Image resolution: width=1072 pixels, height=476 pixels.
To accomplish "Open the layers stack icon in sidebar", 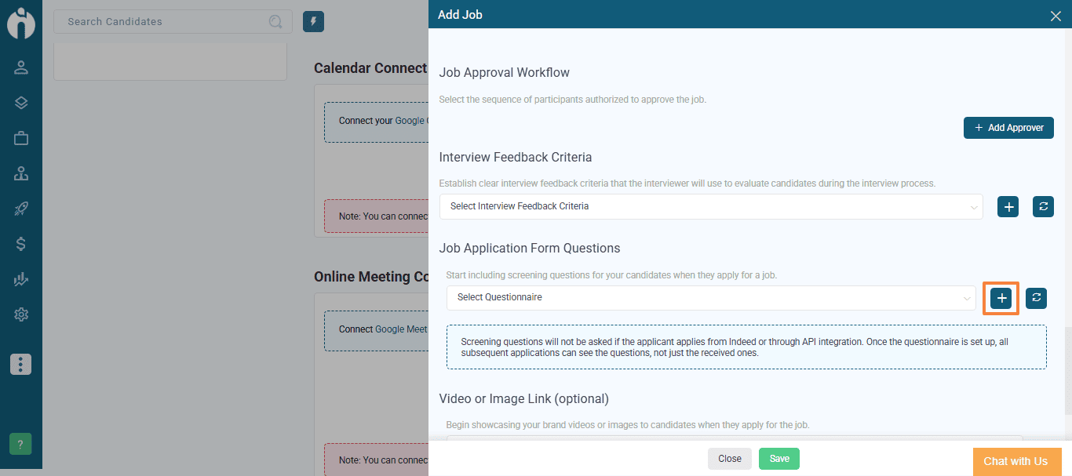I will pyautogui.click(x=21, y=103).
